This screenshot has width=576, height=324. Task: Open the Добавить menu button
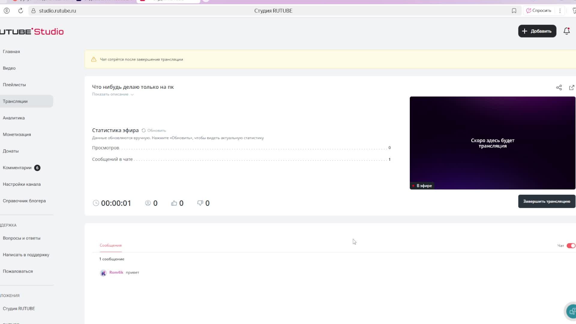click(537, 31)
